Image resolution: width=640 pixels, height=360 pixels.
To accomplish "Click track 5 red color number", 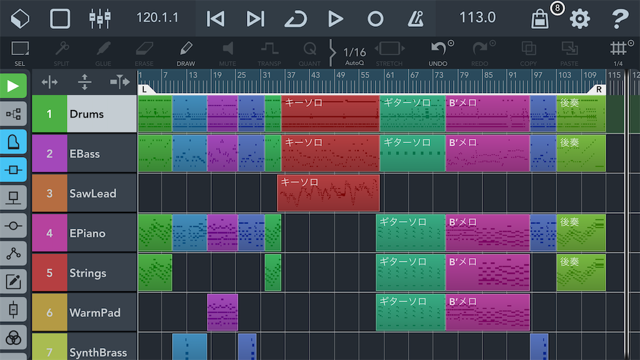I will tap(49, 273).
